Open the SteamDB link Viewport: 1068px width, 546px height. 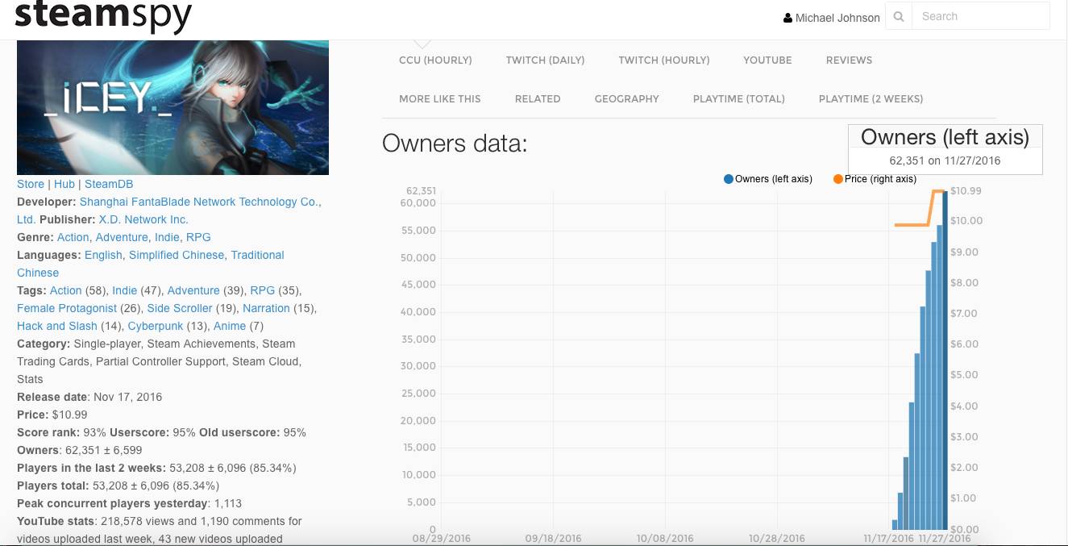(109, 184)
